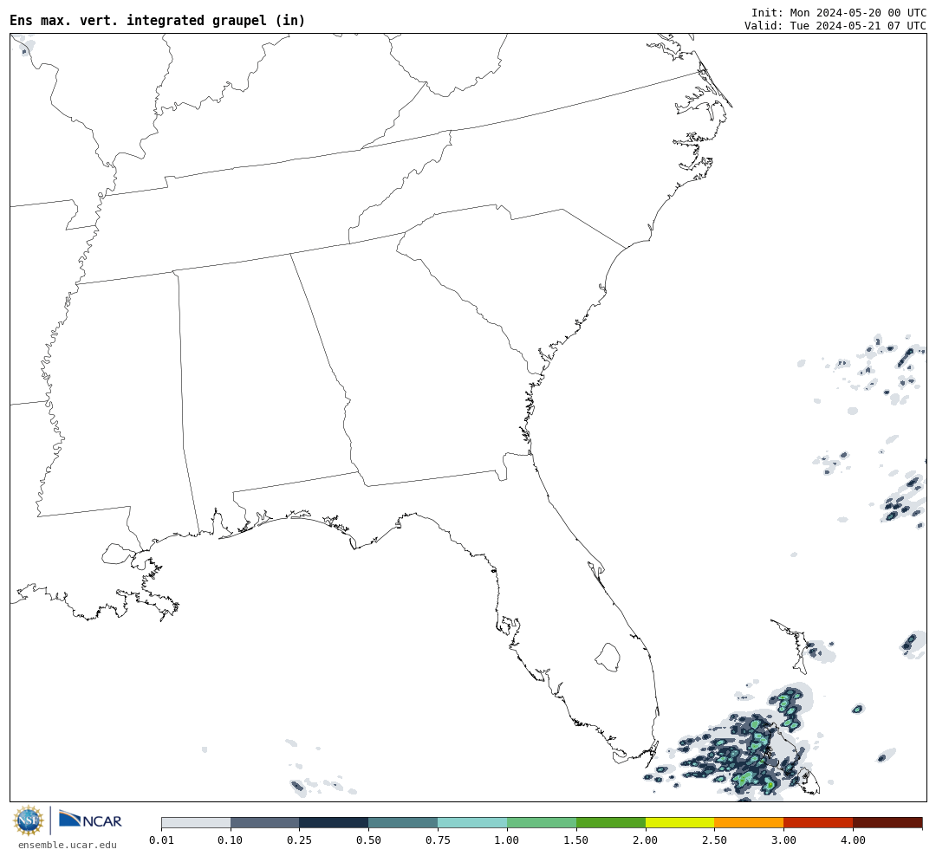Screen dimensions: 936x856
Task: Click the 'Valid: Tue 2024-05-21 07 UTC' text
Action: click(x=835, y=26)
